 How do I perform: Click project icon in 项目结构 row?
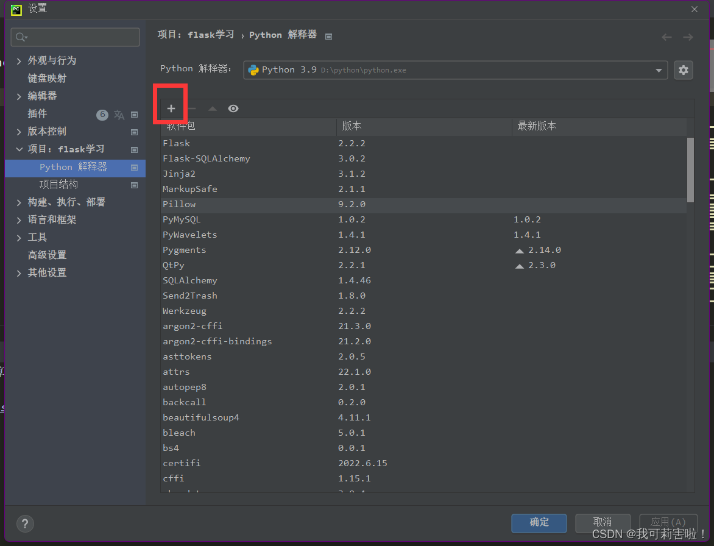click(134, 185)
